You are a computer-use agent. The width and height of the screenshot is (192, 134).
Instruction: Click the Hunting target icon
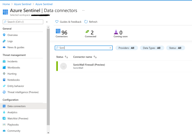pyautogui.click(x=4, y=74)
